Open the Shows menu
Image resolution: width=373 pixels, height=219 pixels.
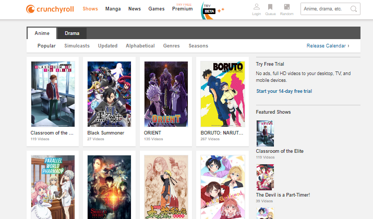[x=90, y=9]
